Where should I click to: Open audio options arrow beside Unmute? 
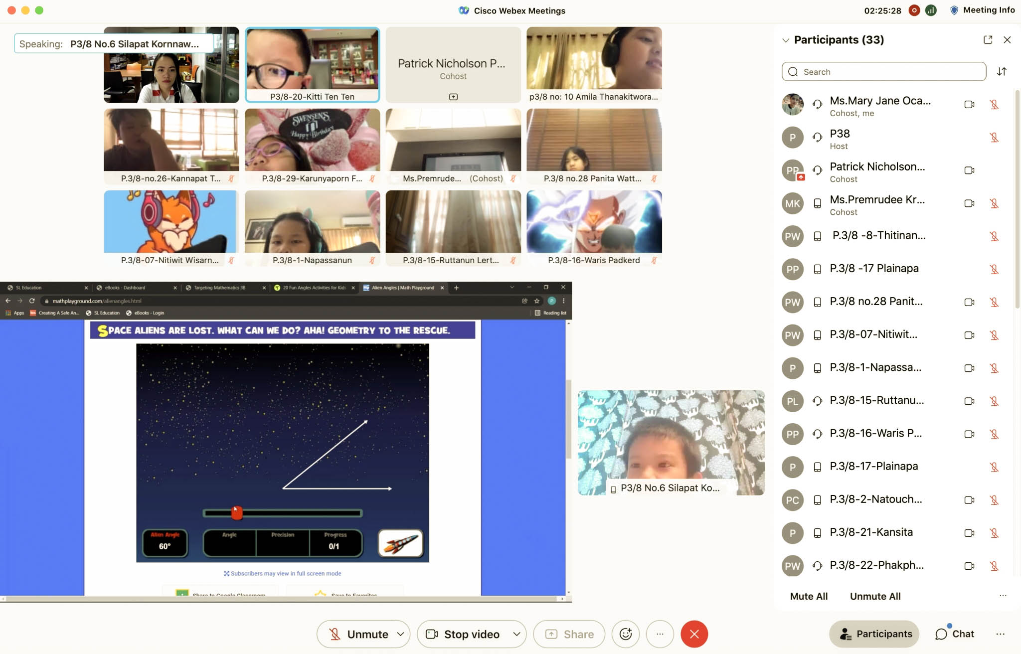click(x=400, y=634)
